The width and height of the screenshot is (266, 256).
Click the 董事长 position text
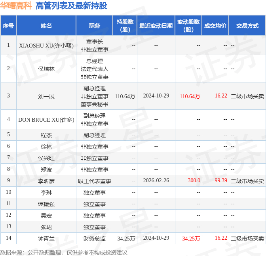tap(95, 42)
